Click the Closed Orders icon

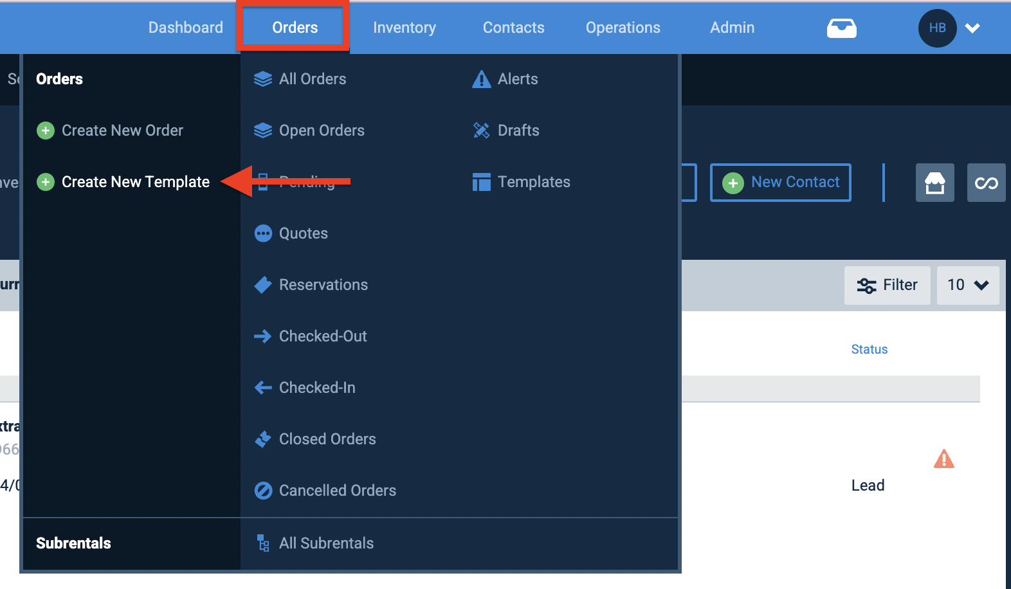coord(263,439)
